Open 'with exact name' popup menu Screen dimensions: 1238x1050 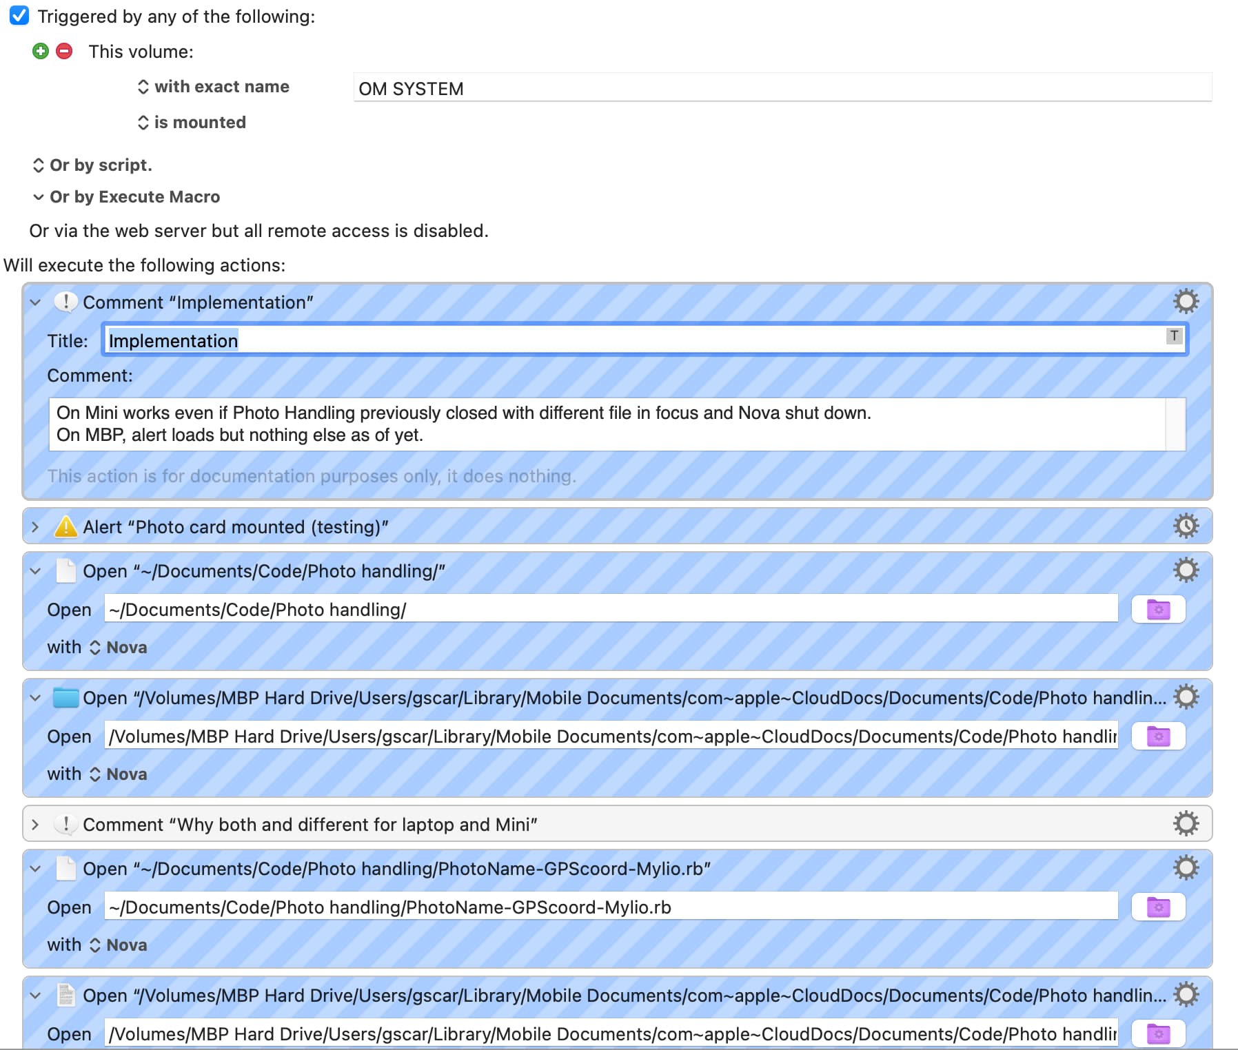click(214, 87)
